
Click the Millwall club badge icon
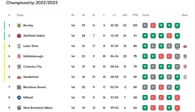coord(19,98)
